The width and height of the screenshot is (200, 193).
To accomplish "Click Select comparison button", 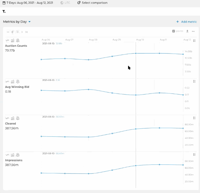I will pyautogui.click(x=93, y=3).
